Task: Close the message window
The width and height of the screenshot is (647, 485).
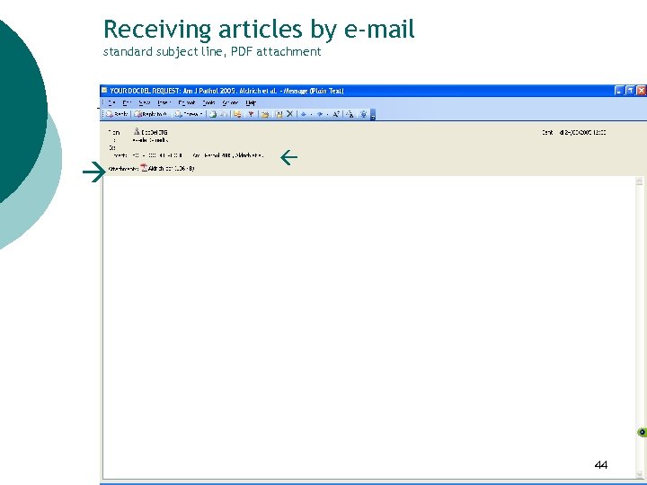Action: pyautogui.click(x=641, y=91)
